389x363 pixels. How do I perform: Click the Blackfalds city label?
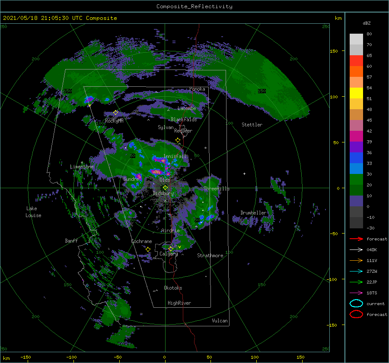pos(184,120)
